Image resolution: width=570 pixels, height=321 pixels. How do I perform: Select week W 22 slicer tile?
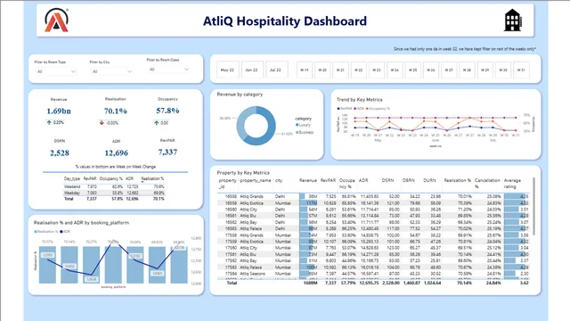[x=358, y=70]
